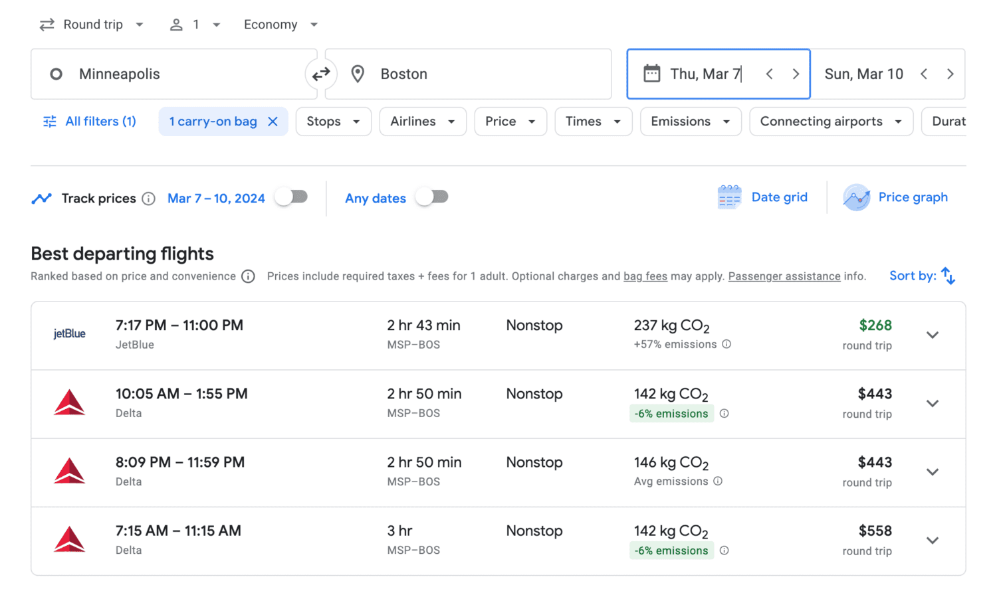Enable Track prices for Mar 7–10
The image size is (997, 601).
[292, 197]
